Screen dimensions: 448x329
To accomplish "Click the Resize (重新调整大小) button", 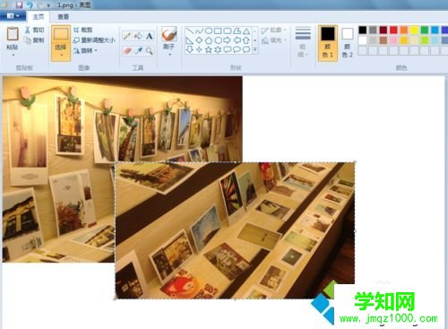I will coord(94,40).
